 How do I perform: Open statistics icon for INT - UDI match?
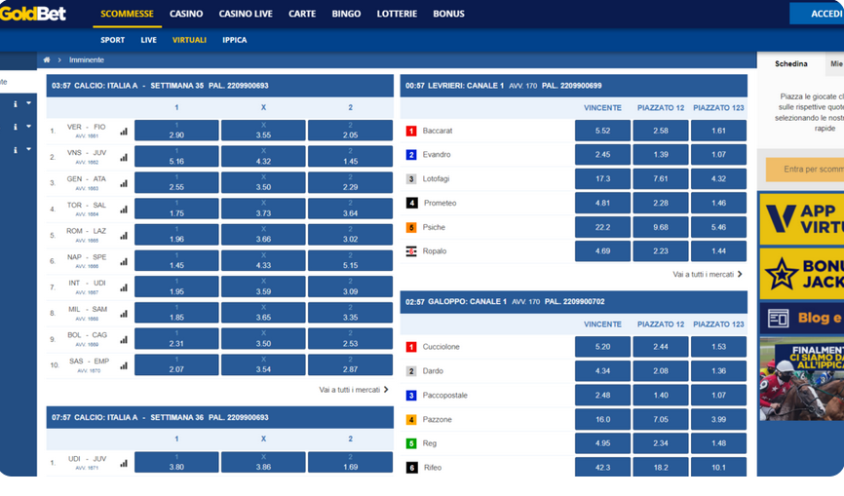pyautogui.click(x=124, y=287)
